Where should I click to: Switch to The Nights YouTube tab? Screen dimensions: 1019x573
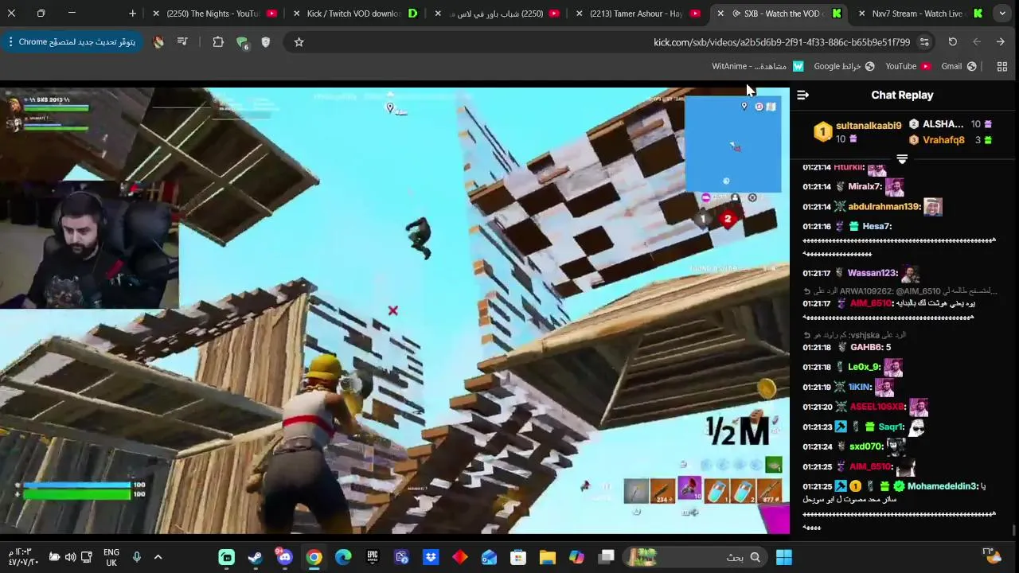[x=213, y=14]
